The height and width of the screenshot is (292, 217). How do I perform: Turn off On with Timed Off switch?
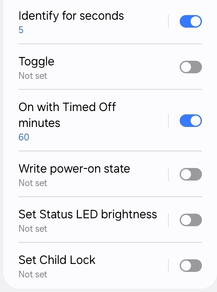click(191, 121)
